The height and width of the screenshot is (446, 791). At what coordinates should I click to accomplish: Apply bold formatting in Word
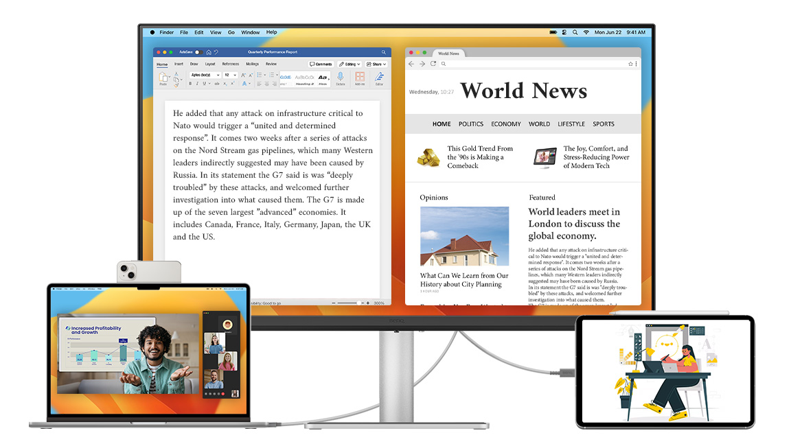(x=190, y=83)
